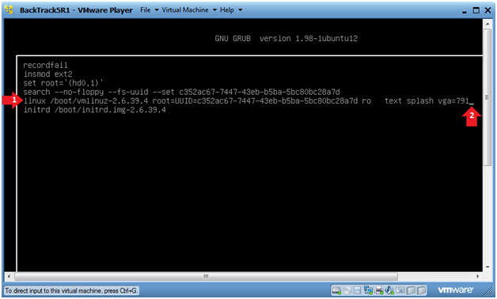The height and width of the screenshot is (299, 497).
Task: Click the VMware Player title bar app icon
Action: click(9, 9)
